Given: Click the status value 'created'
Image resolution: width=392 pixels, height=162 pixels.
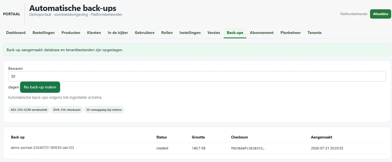Looking at the screenshot, I should click(x=162, y=148).
